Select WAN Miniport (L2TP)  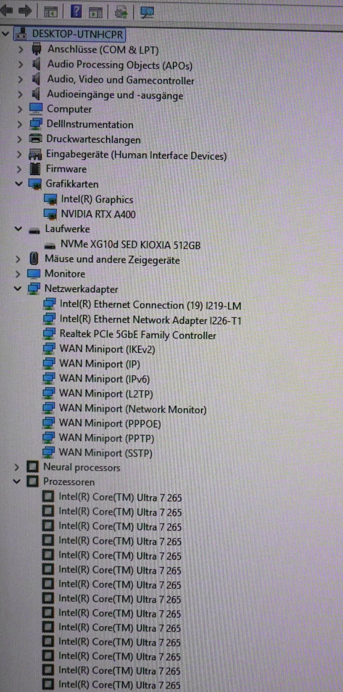(106, 394)
